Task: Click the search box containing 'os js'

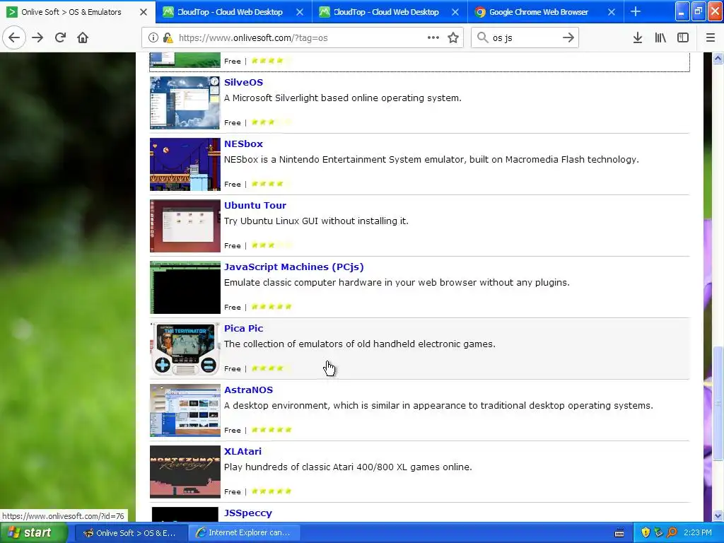Action: coord(525,38)
